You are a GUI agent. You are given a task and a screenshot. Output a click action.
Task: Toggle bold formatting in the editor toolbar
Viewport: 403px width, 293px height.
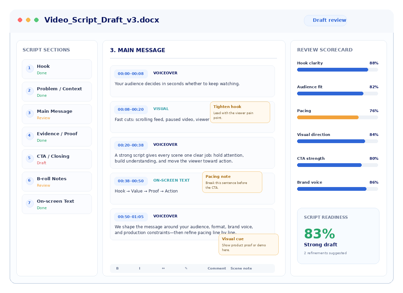[x=117, y=268]
